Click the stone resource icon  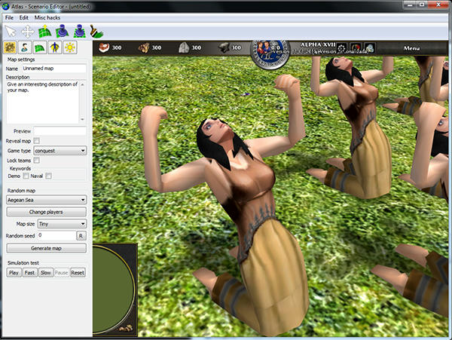pyautogui.click(x=184, y=47)
